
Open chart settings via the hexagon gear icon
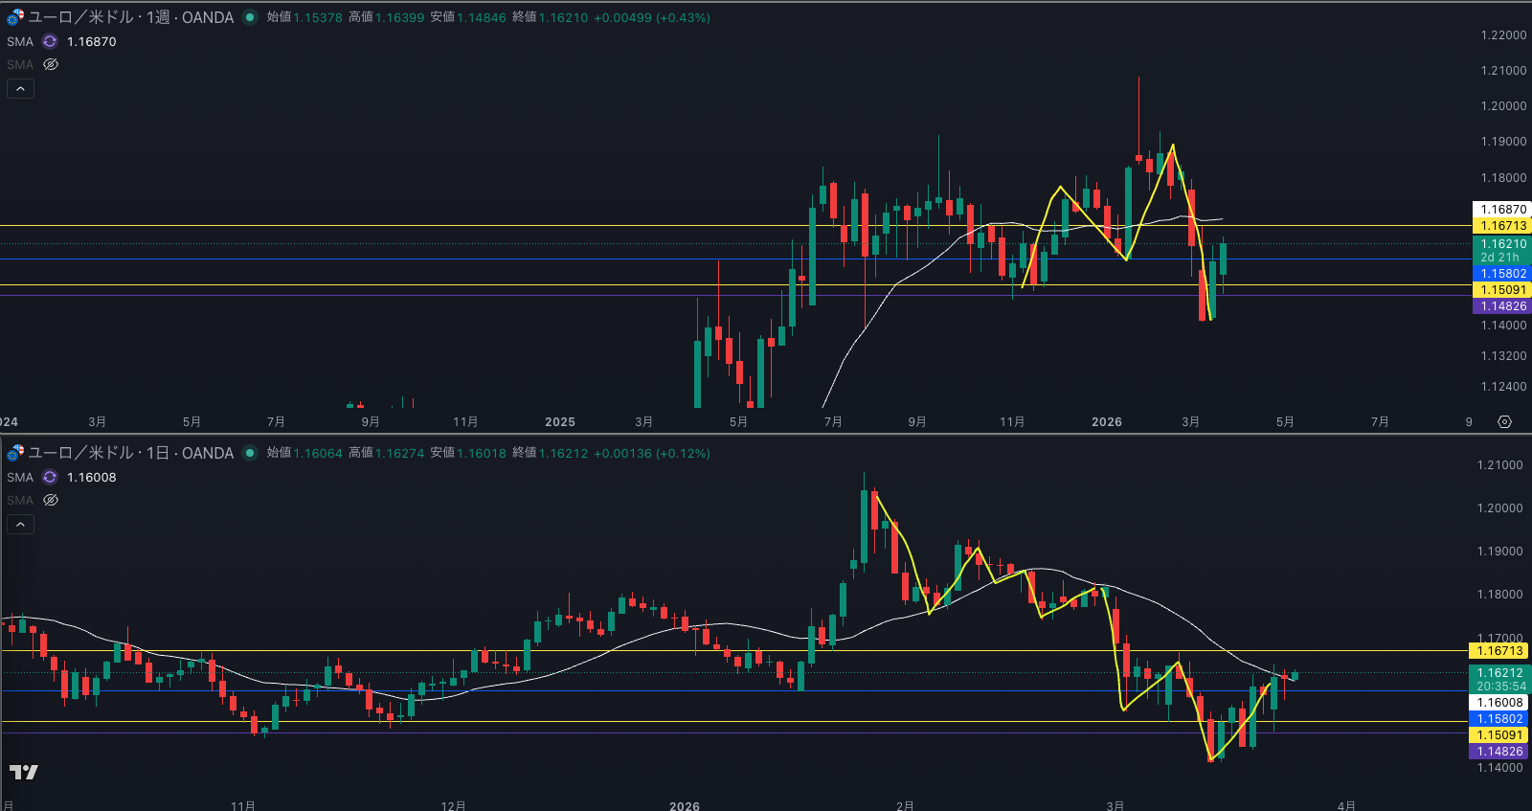(1504, 422)
